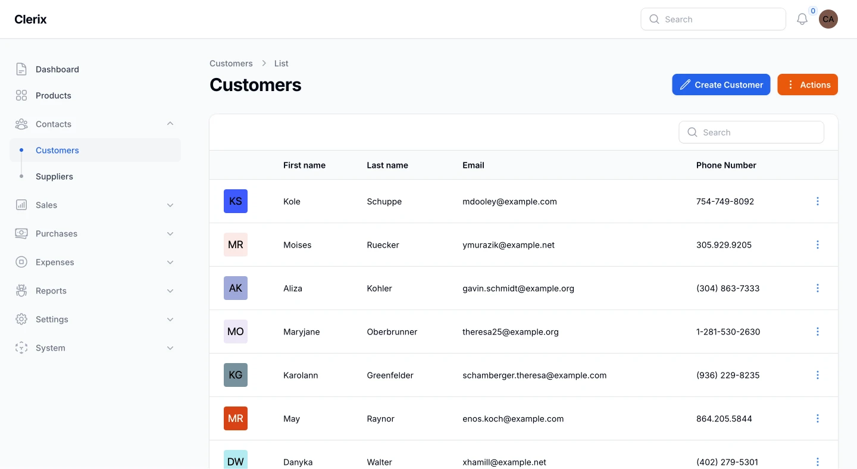This screenshot has height=469, width=857.
Task: Click the Dashboard sidebar icon
Action: click(21, 69)
